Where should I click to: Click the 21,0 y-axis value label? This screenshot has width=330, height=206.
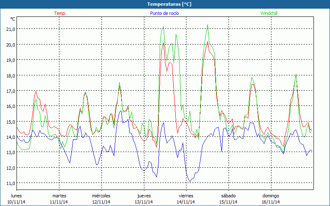pos(10,29)
